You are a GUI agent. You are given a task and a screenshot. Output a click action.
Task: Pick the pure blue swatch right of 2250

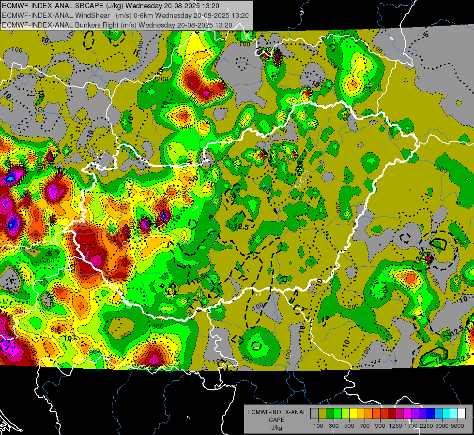(x=431, y=414)
